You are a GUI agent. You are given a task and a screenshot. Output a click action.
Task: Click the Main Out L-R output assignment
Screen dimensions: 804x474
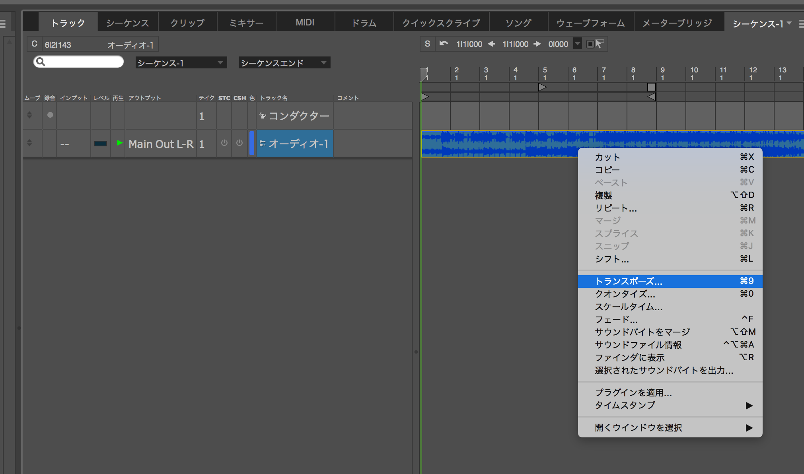pyautogui.click(x=161, y=144)
